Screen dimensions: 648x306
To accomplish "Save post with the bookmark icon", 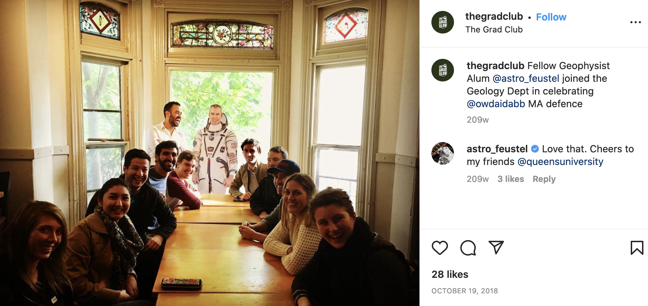I will (x=637, y=248).
